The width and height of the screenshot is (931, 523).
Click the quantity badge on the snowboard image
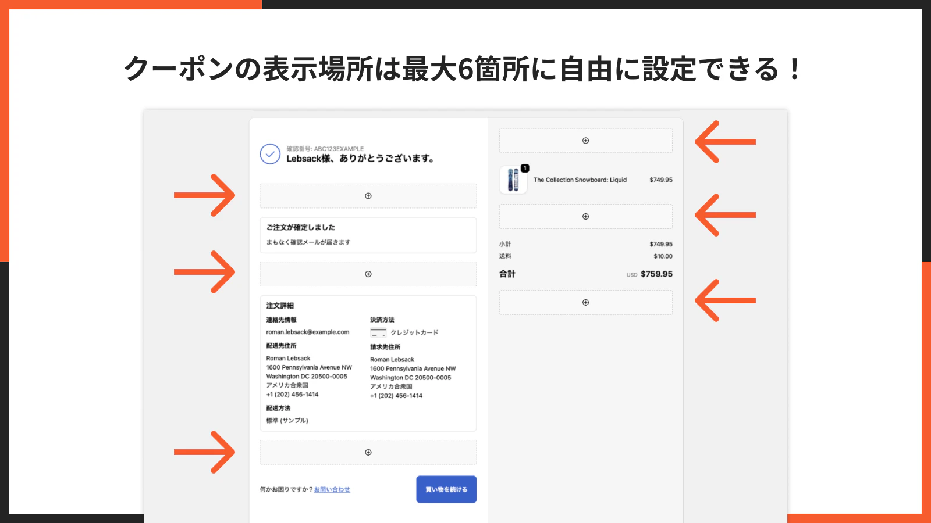tap(525, 168)
